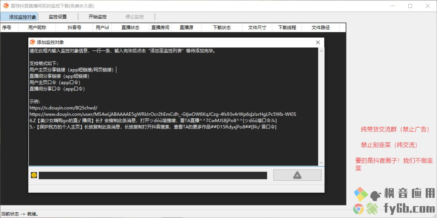This screenshot has height=218, width=437.
Task: Click the text area scrollbar down arrow
Action: (321, 163)
